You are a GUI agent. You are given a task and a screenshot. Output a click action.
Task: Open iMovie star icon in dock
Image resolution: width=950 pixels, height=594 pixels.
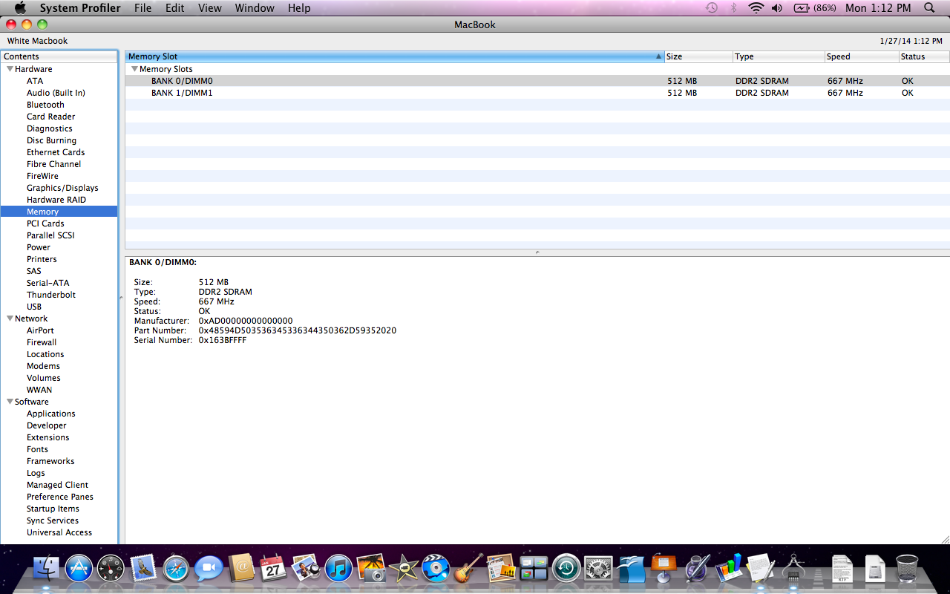(404, 569)
